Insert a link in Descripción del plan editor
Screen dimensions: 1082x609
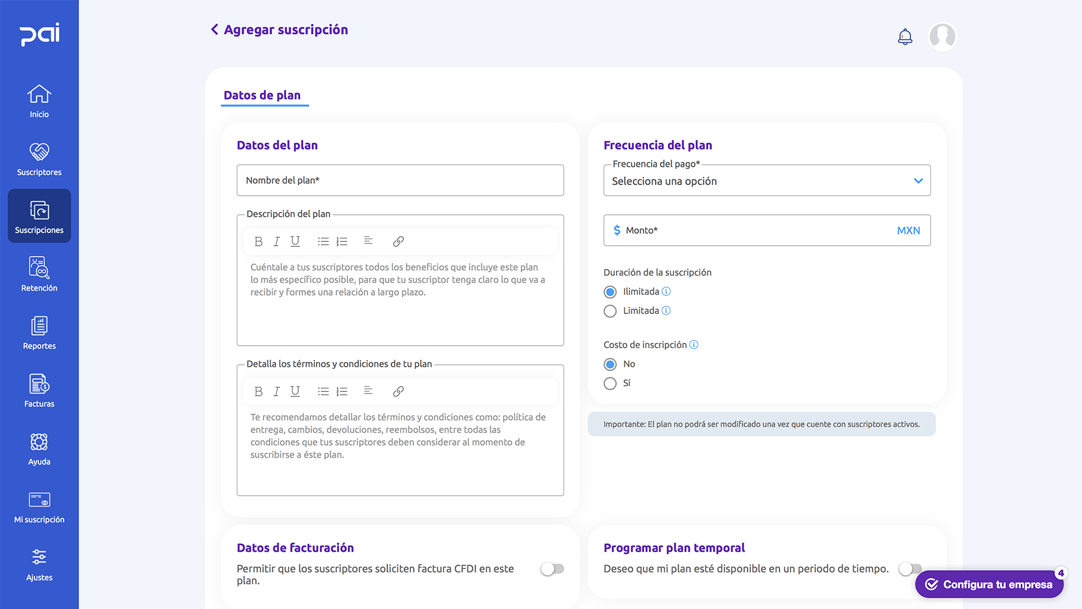coord(398,241)
